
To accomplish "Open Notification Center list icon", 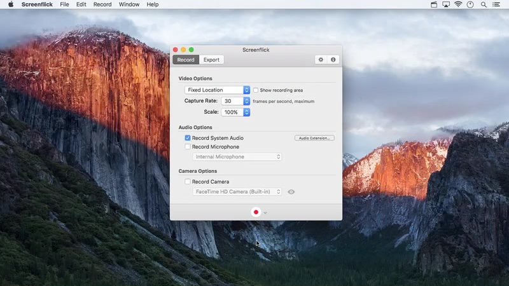I will coord(496,4).
